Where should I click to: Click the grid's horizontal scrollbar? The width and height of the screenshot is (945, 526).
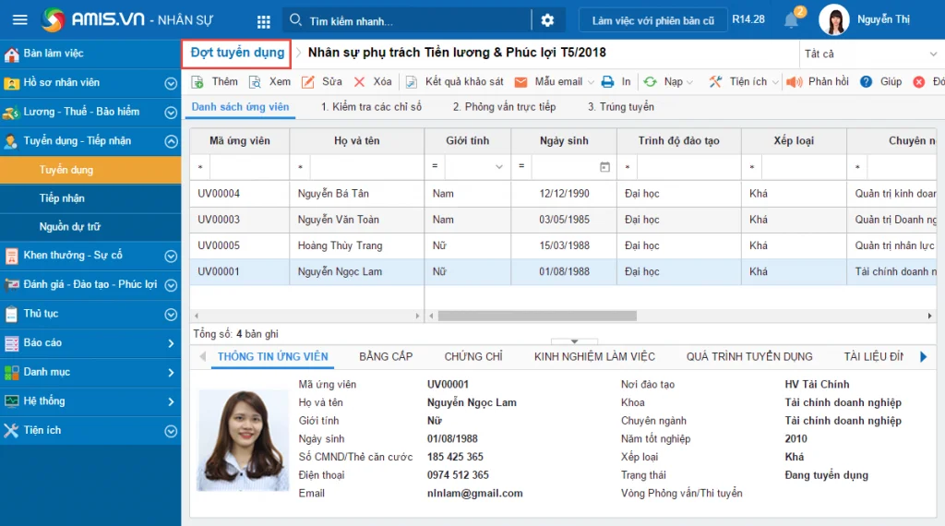click(537, 316)
